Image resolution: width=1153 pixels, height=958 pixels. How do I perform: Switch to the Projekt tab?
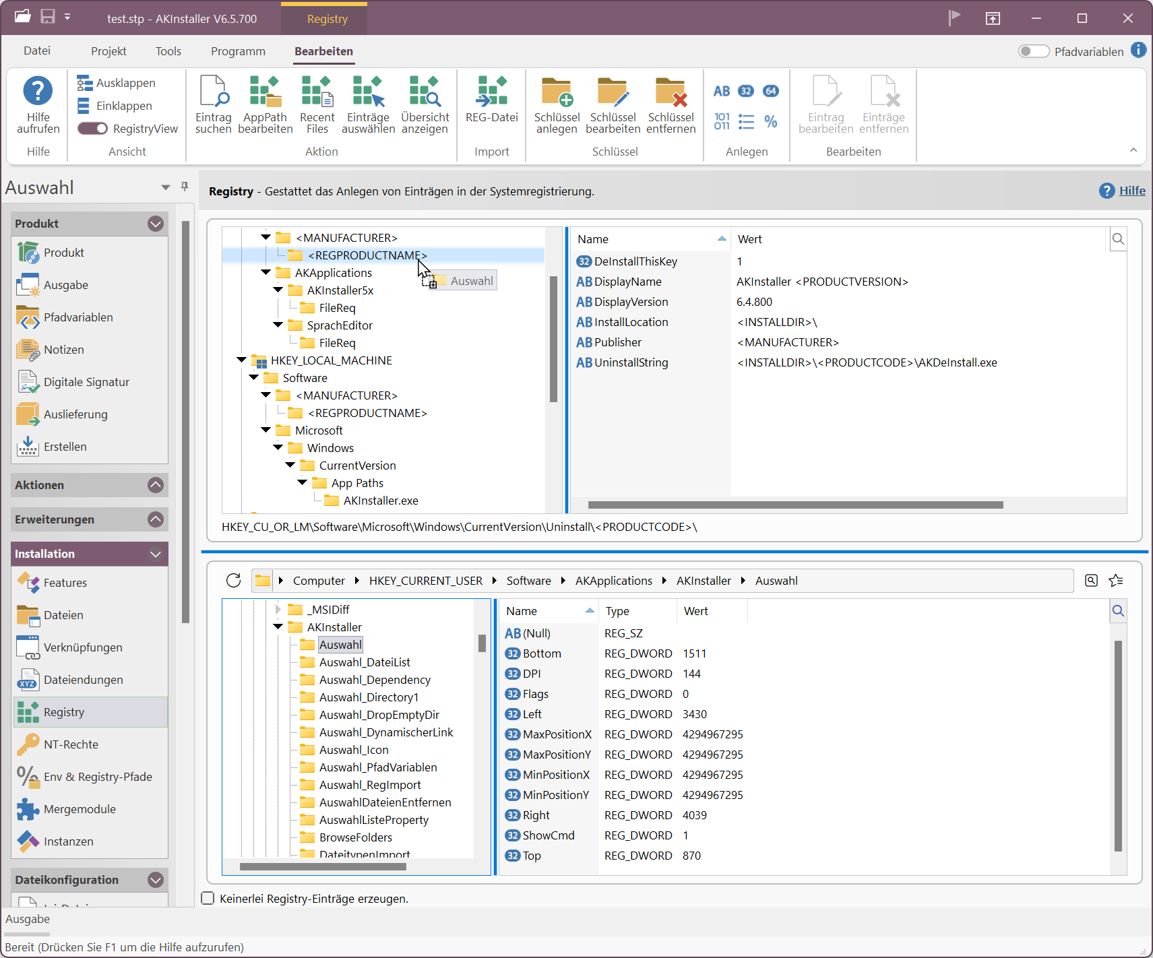(x=108, y=51)
